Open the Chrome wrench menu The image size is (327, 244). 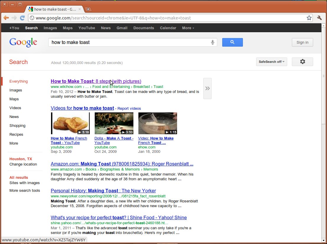tap(319, 18)
